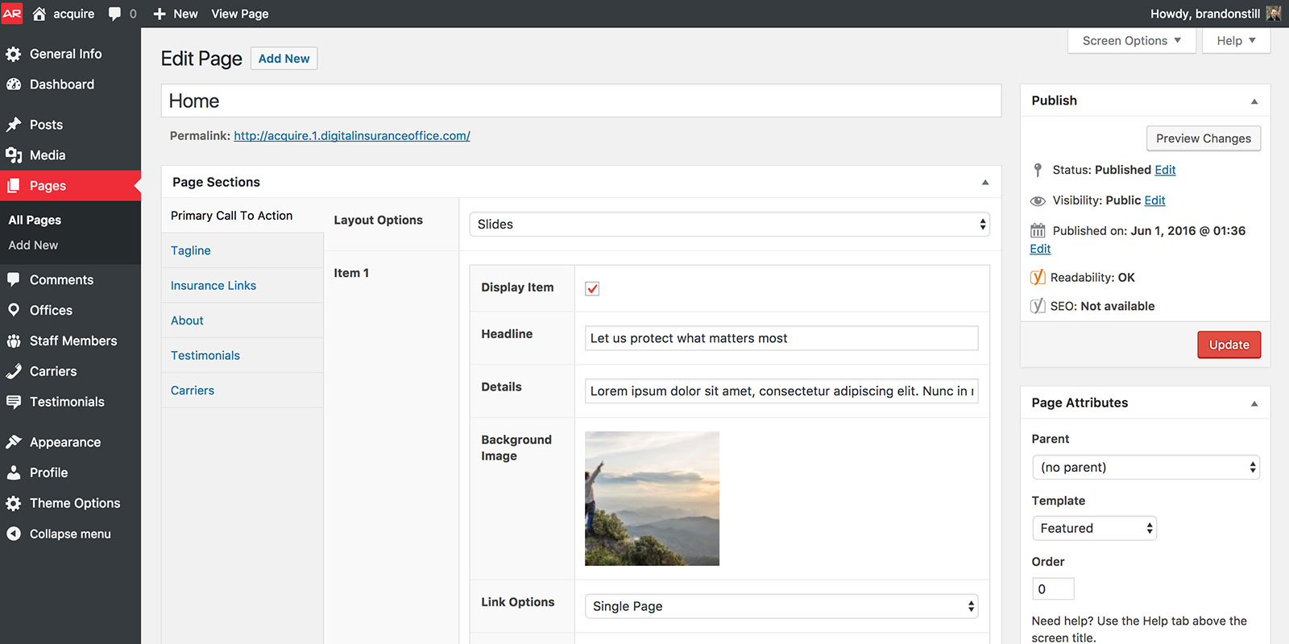Click the home icon beside acquire

[x=39, y=14]
